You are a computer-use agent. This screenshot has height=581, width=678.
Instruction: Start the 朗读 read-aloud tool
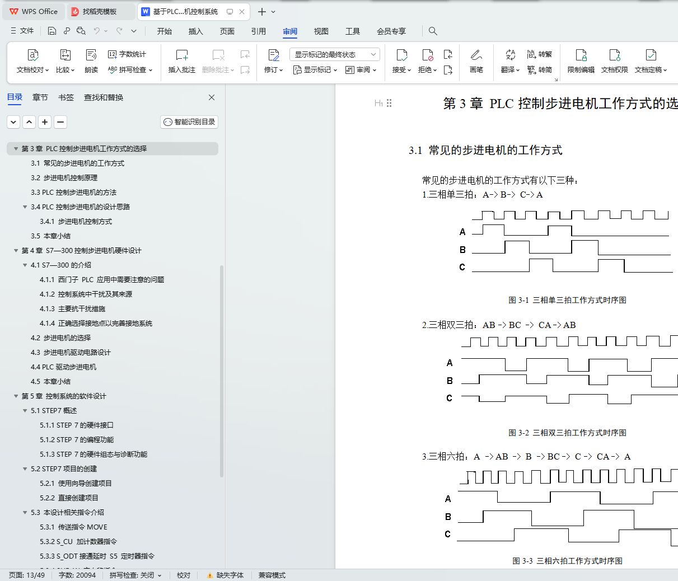click(x=91, y=62)
